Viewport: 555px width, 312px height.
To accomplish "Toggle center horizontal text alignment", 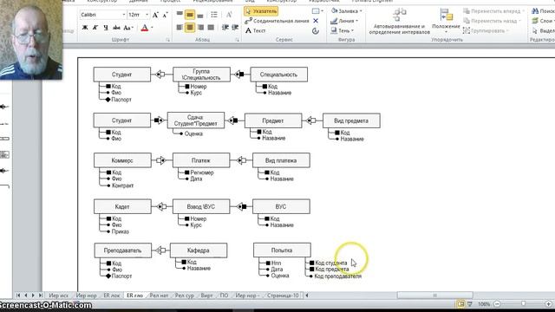I will point(190,27).
